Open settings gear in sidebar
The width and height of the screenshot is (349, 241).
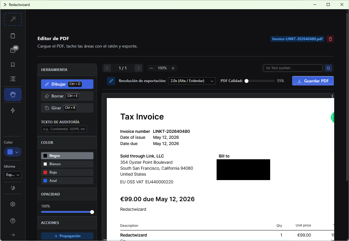[x=13, y=204]
